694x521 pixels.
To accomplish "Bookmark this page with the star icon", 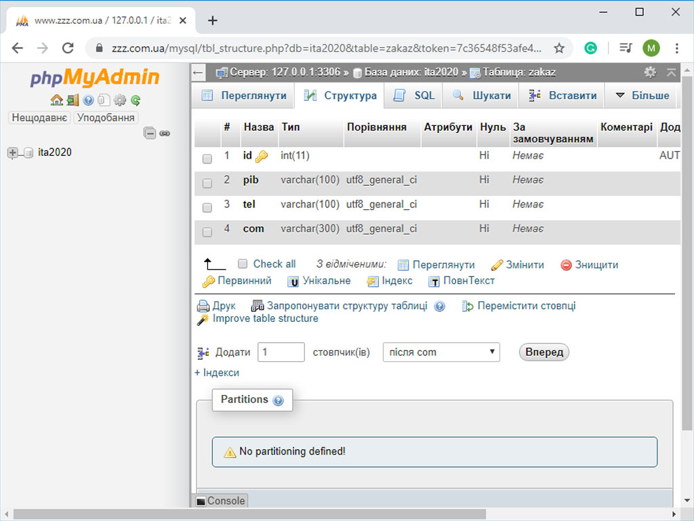I will (559, 48).
